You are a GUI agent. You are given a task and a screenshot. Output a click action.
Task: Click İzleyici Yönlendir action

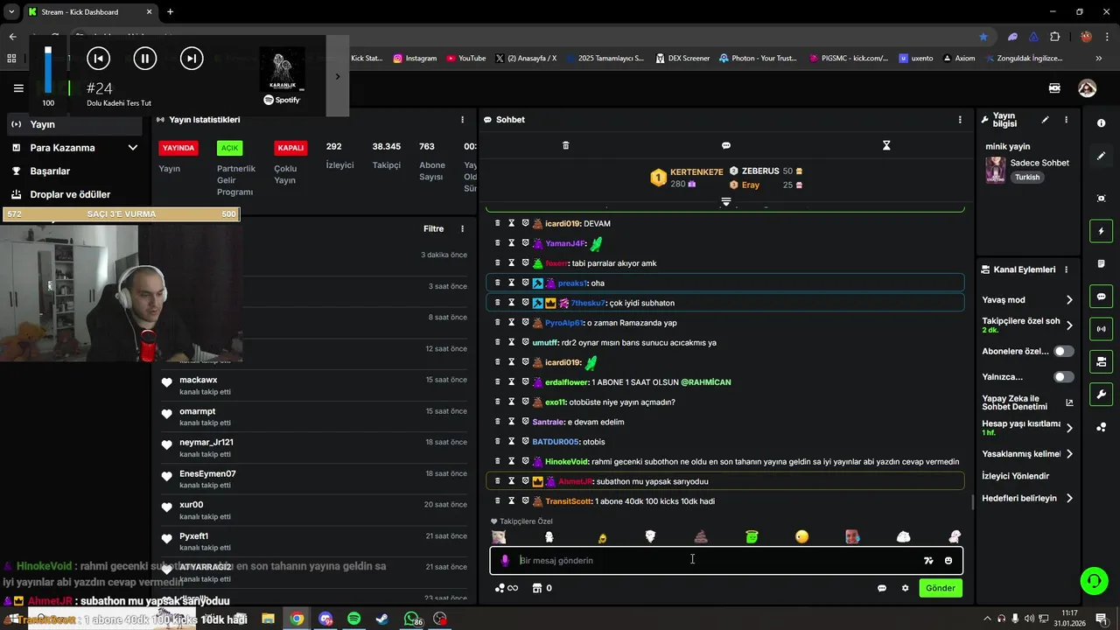pos(1016,476)
